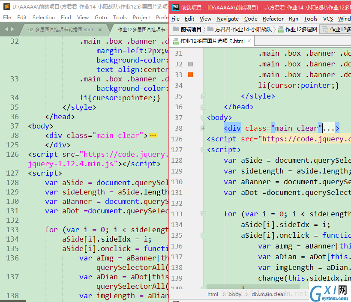
Task: Click folded ellipsis in WebStorm line 38
Action: click(329, 129)
